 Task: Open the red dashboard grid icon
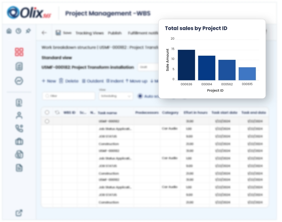(19, 52)
